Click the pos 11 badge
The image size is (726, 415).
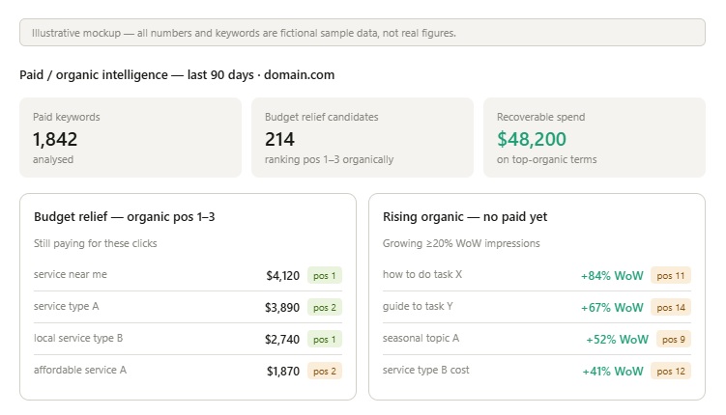(x=671, y=275)
